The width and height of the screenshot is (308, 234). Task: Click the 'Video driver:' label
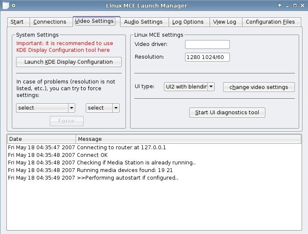(151, 44)
